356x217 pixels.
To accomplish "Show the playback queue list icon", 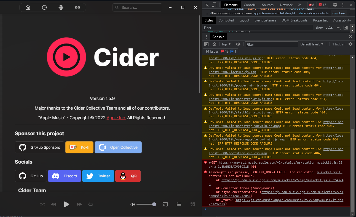I will (179, 204).
